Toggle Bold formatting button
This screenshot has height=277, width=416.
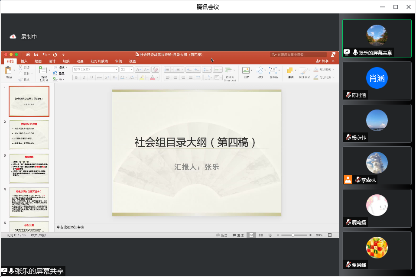[x=76, y=77]
